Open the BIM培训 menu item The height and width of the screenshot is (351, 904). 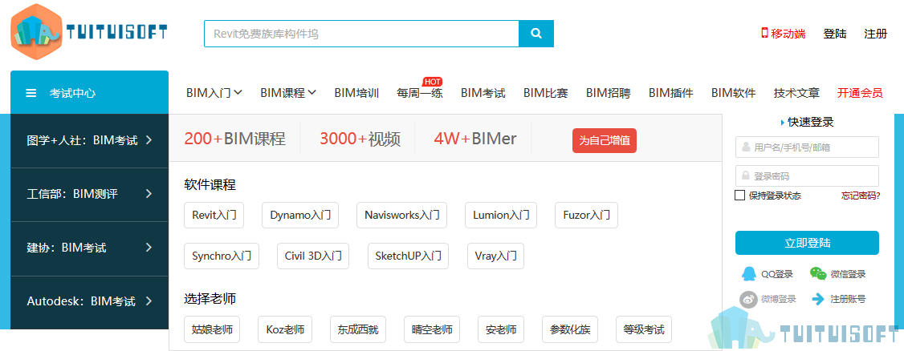tap(356, 93)
